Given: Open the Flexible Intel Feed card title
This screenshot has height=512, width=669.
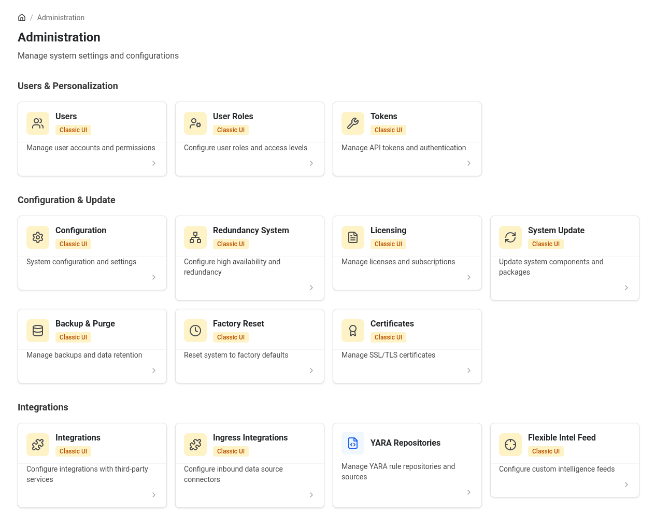Looking at the screenshot, I should (x=562, y=438).
